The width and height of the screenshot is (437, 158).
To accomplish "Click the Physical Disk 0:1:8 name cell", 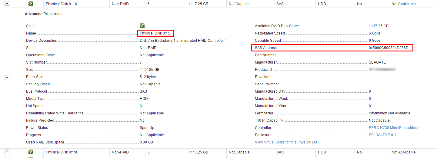I will (x=61, y=152).
